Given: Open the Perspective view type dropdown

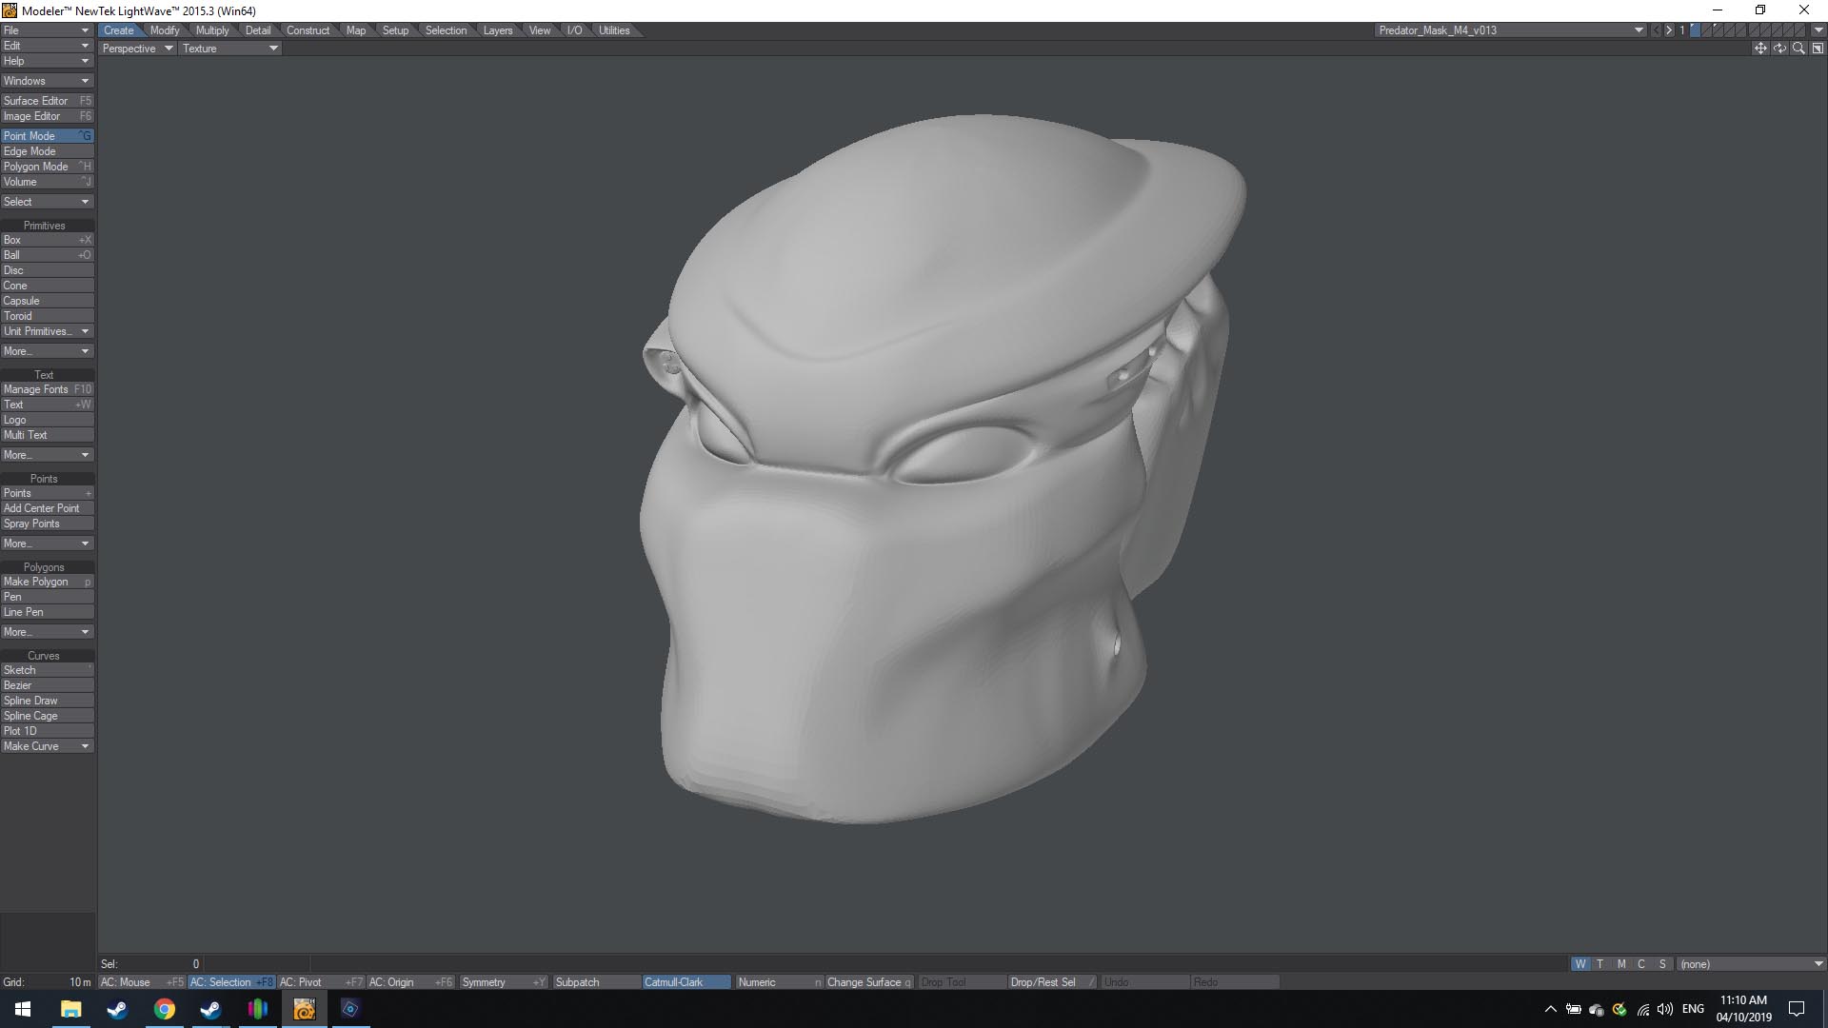Looking at the screenshot, I should [x=137, y=49].
